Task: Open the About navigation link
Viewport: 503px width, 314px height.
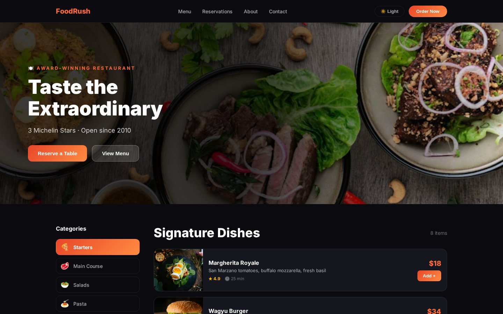Action: coord(251,12)
